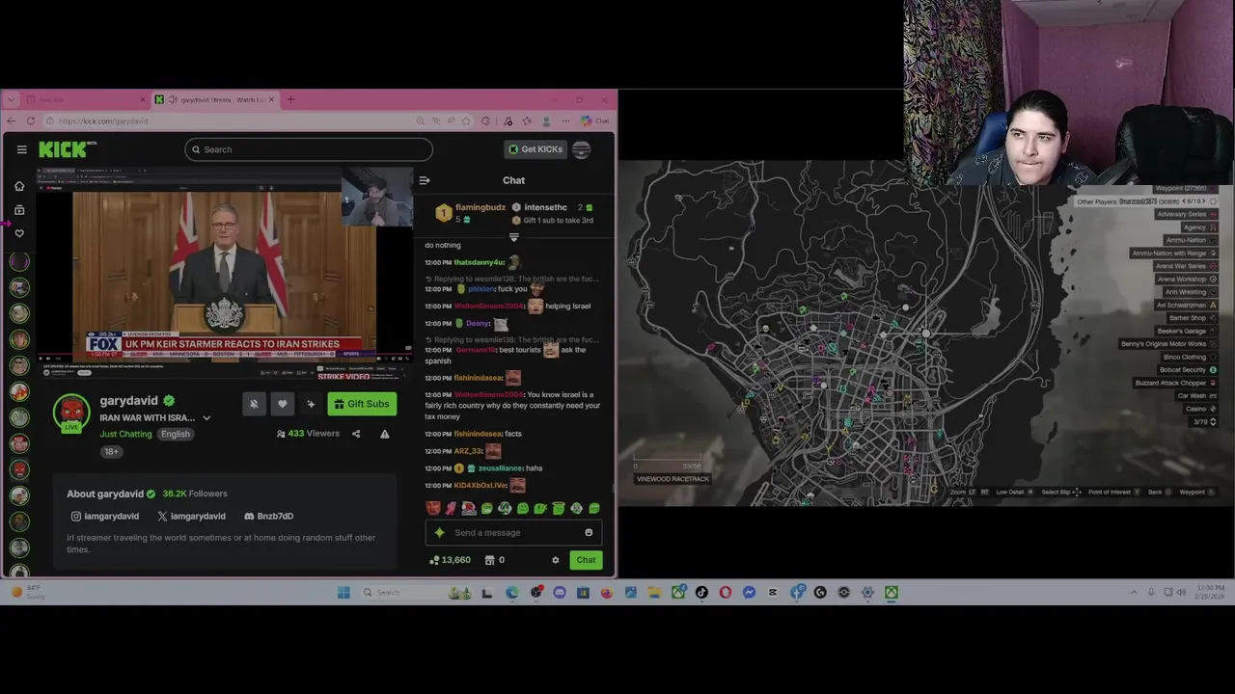This screenshot has height=694, width=1235.
Task: Click the Get KICKs button
Action: 535,149
